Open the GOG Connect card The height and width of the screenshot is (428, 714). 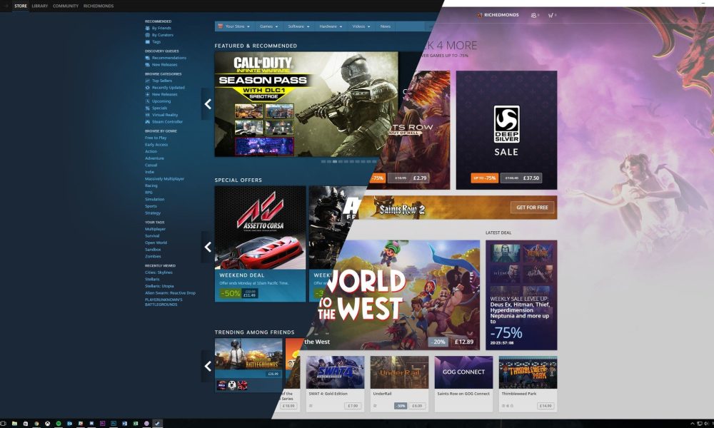pos(463,384)
